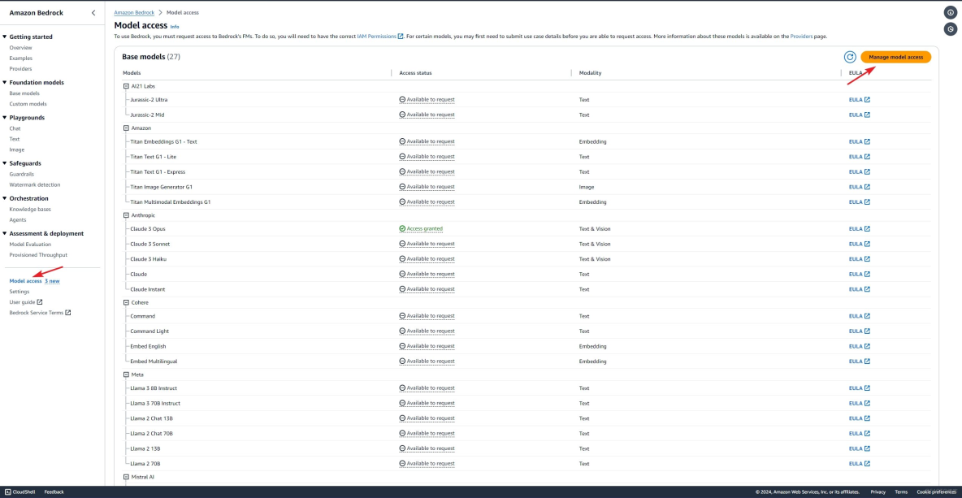Open EULA for Llama 3 8B Instruct
The height and width of the screenshot is (498, 962).
[859, 388]
